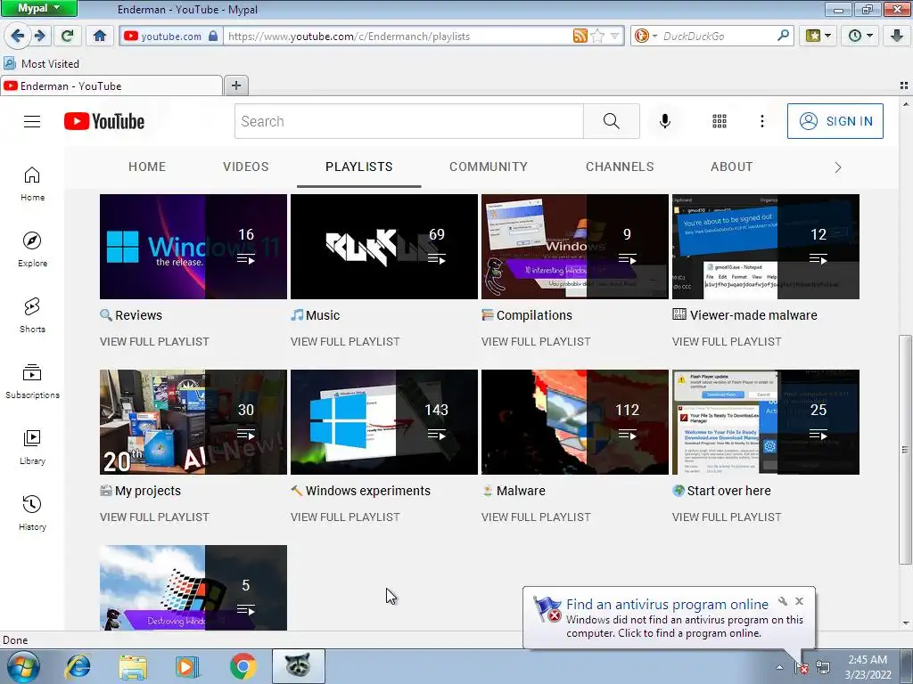Show hidden tray icons arrow

(x=779, y=667)
